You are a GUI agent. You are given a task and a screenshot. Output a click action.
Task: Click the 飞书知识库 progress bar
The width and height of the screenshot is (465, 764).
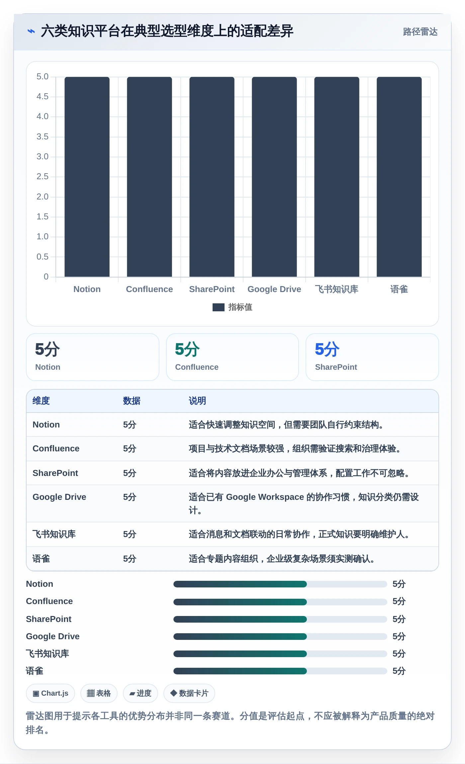[x=280, y=653]
